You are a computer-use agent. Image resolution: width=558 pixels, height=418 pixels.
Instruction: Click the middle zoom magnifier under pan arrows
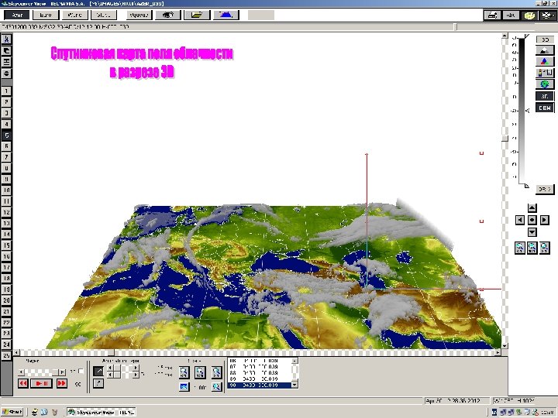tap(532, 248)
